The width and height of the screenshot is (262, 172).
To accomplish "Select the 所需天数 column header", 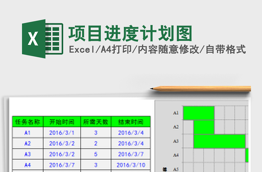I will (x=96, y=122).
